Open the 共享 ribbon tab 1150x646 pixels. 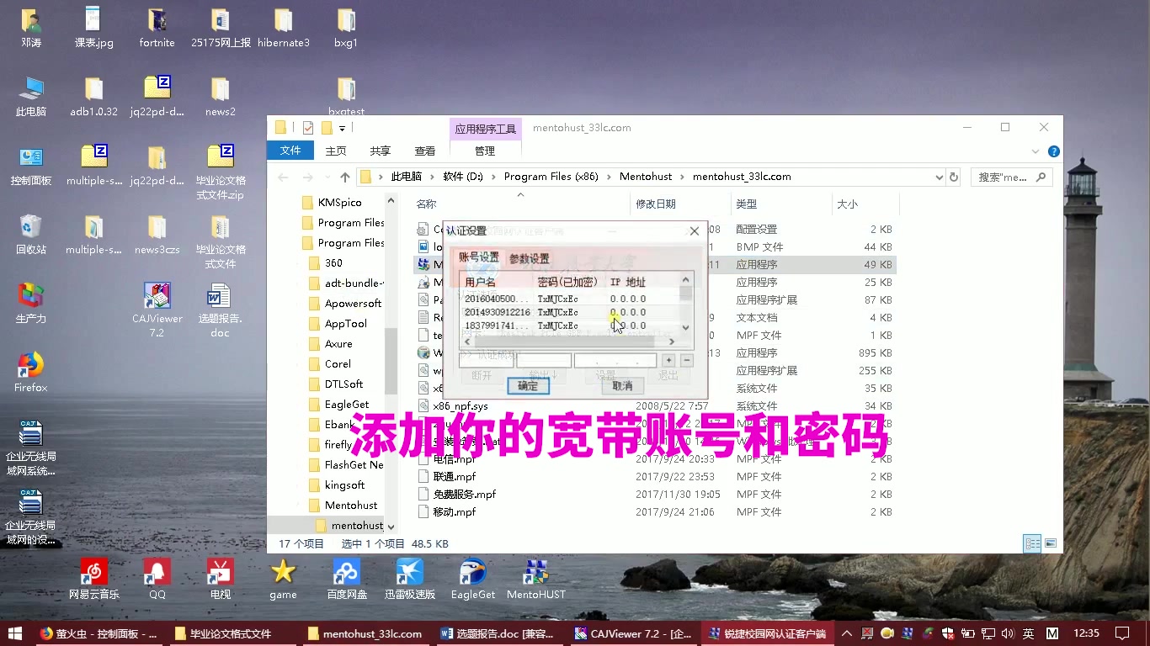pyautogui.click(x=381, y=151)
